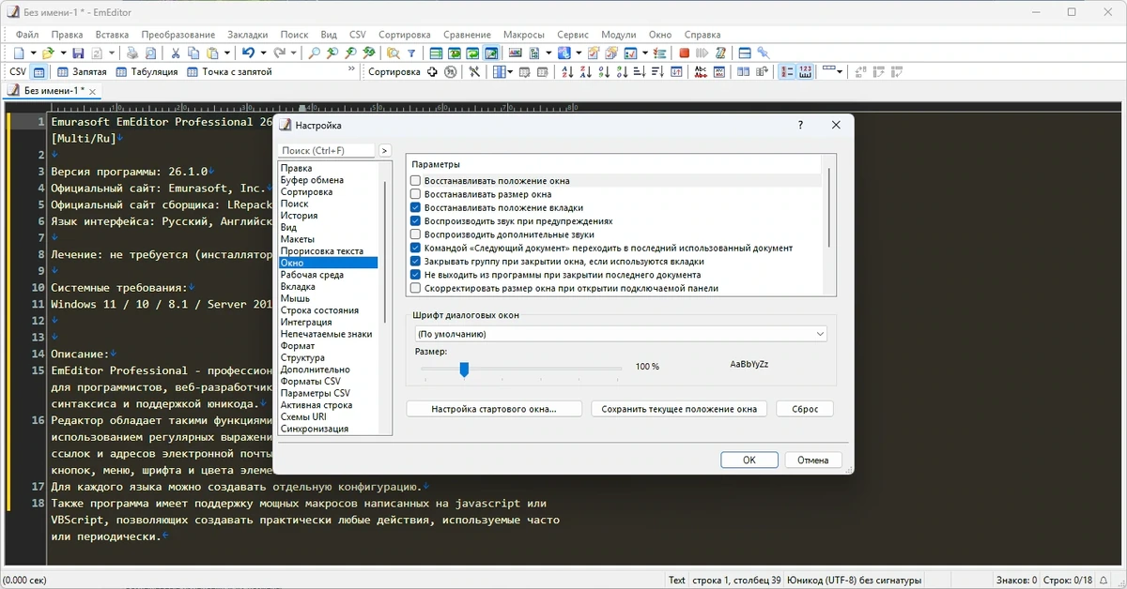Click OK in the Настройка dialog

click(749, 461)
